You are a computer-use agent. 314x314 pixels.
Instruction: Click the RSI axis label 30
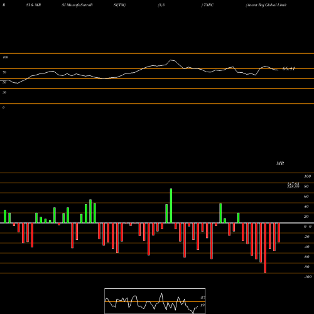(x=4, y=92)
